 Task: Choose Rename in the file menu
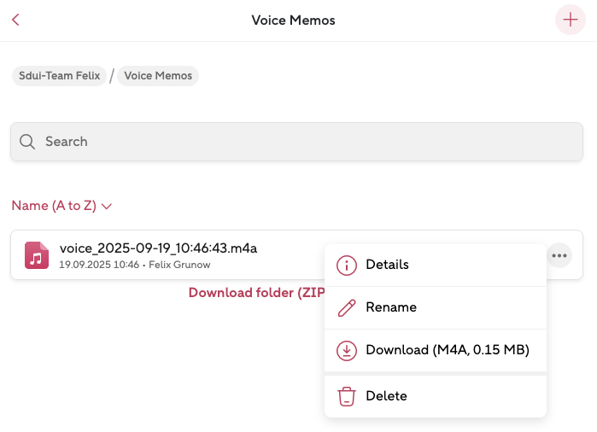click(390, 307)
